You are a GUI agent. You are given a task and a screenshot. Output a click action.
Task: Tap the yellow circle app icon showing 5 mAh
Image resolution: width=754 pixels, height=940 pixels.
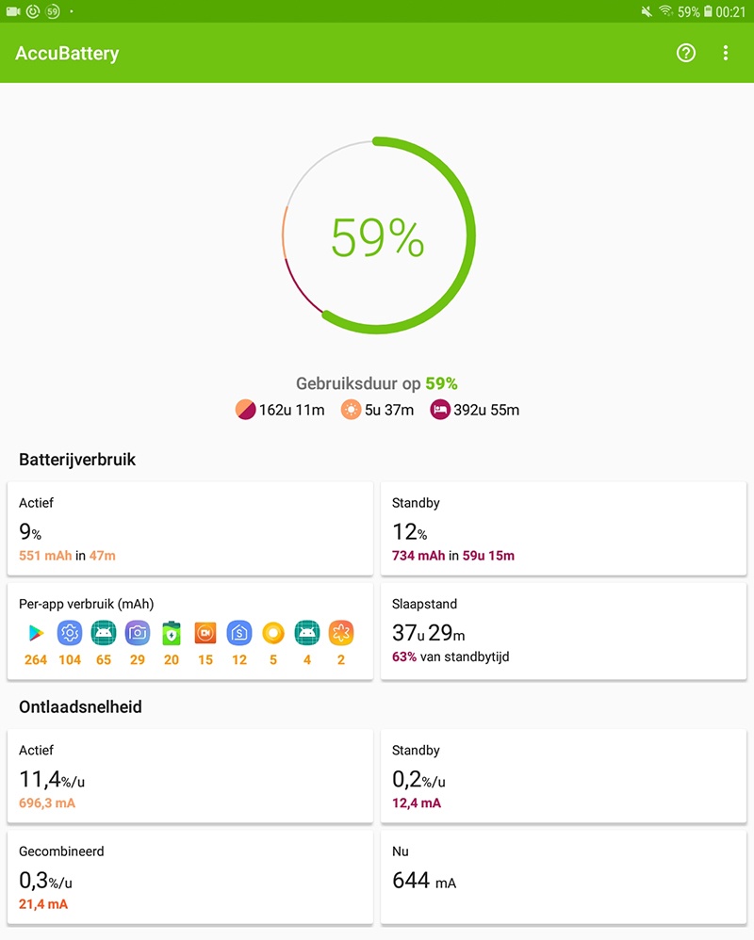(273, 633)
